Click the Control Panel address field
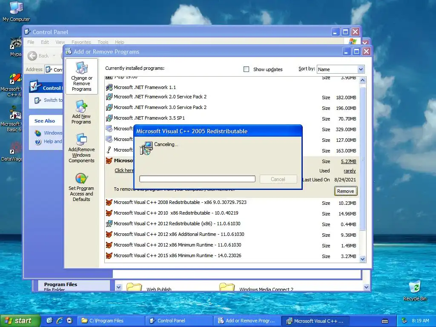 coord(54,69)
